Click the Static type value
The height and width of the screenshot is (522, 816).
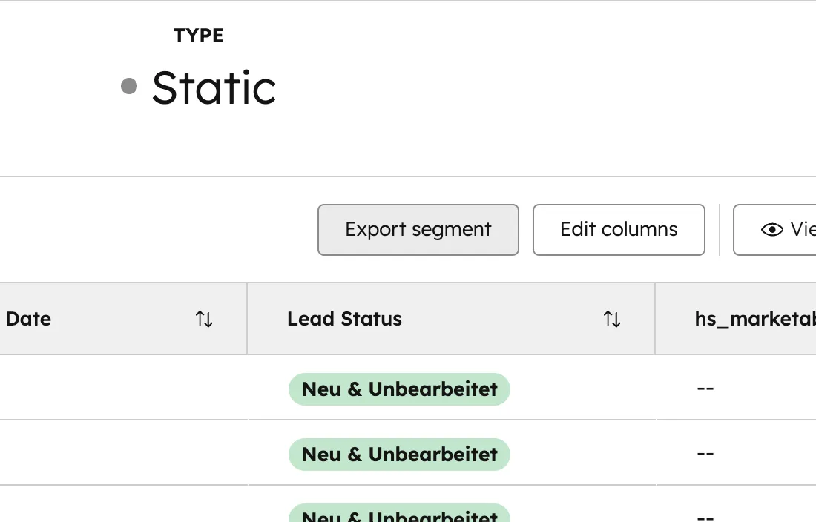pyautogui.click(x=214, y=87)
